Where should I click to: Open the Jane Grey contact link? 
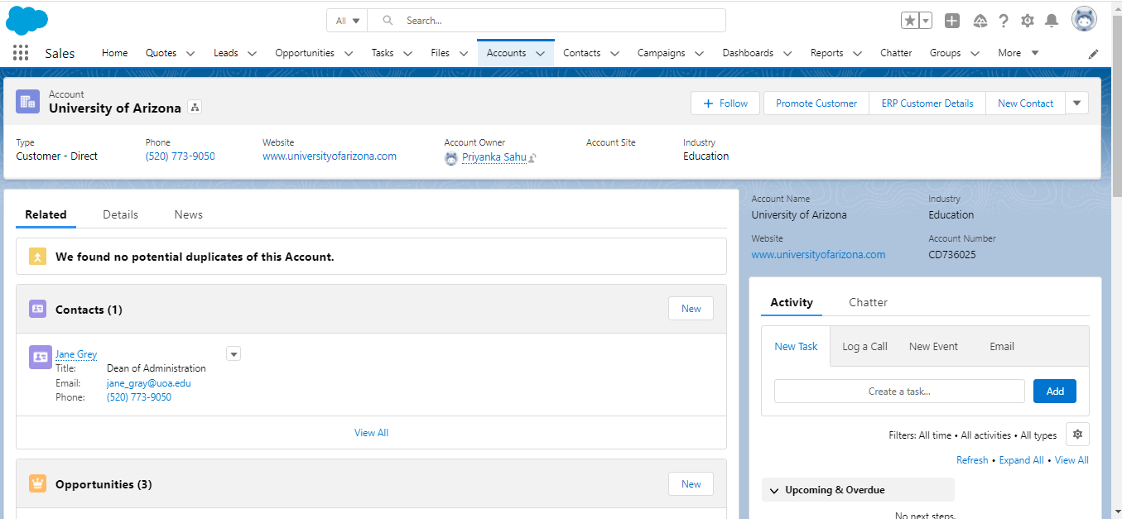[x=76, y=354]
